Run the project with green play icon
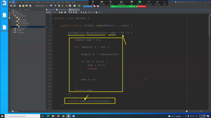 [63, 6]
